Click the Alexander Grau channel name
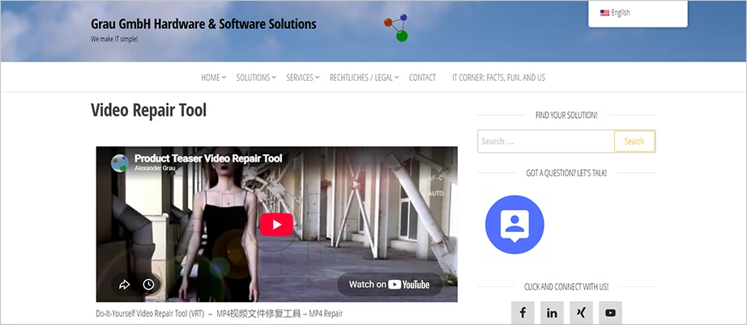This screenshot has width=747, height=325. click(155, 167)
